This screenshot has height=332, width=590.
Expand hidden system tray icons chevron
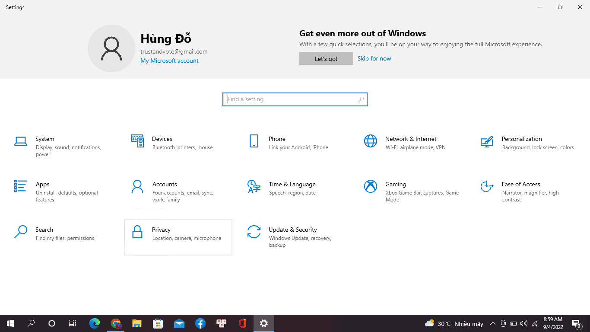click(492, 323)
